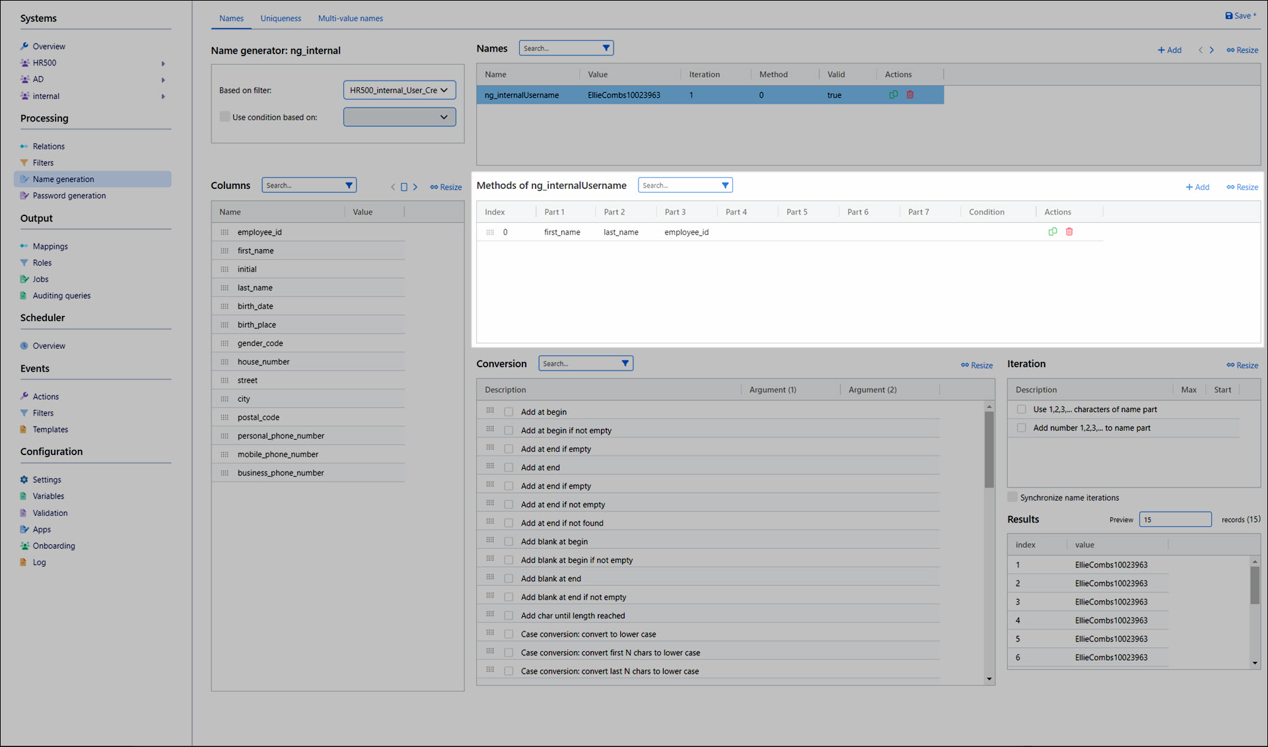Toggle Synchronize name iterations checkbox
The width and height of the screenshot is (1268, 747).
(x=1012, y=497)
